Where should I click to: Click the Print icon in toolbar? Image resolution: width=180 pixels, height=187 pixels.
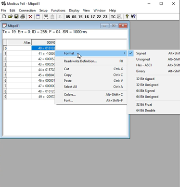pos(23,16)
